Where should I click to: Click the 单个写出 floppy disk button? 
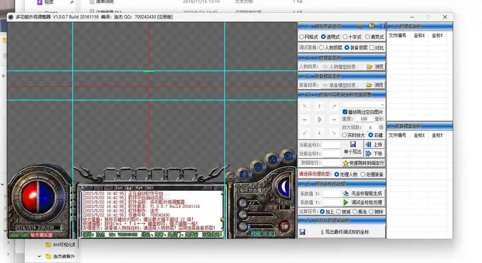[352, 148]
